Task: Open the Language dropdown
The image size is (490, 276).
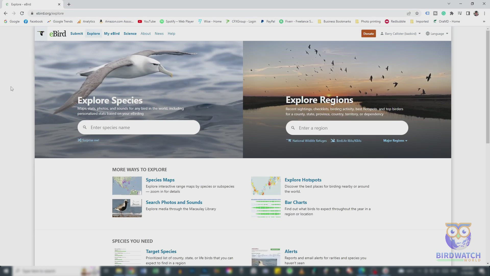Action: (x=437, y=34)
